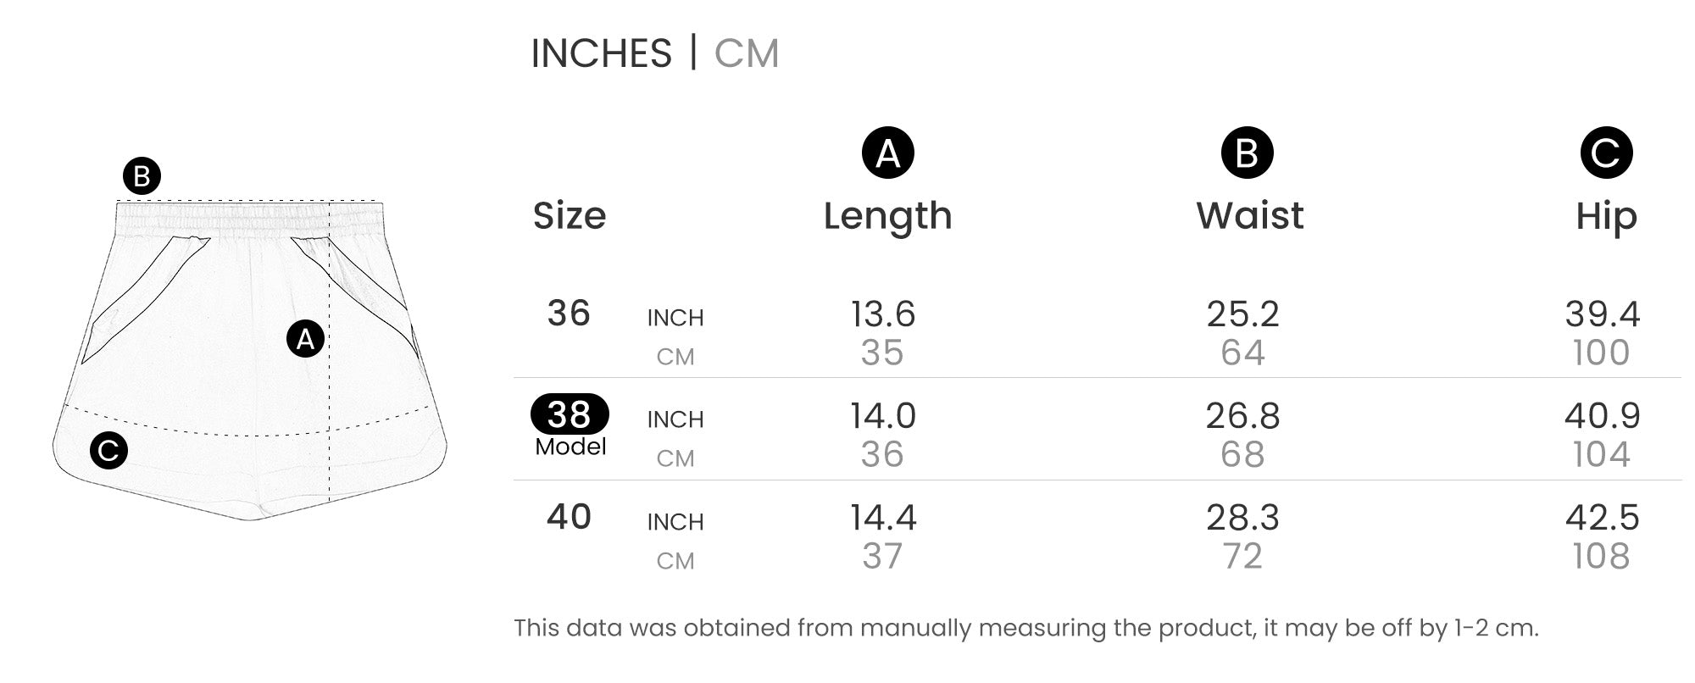Click the 25.2 inch waist value
The height and width of the screenshot is (683, 1695).
tap(1242, 314)
